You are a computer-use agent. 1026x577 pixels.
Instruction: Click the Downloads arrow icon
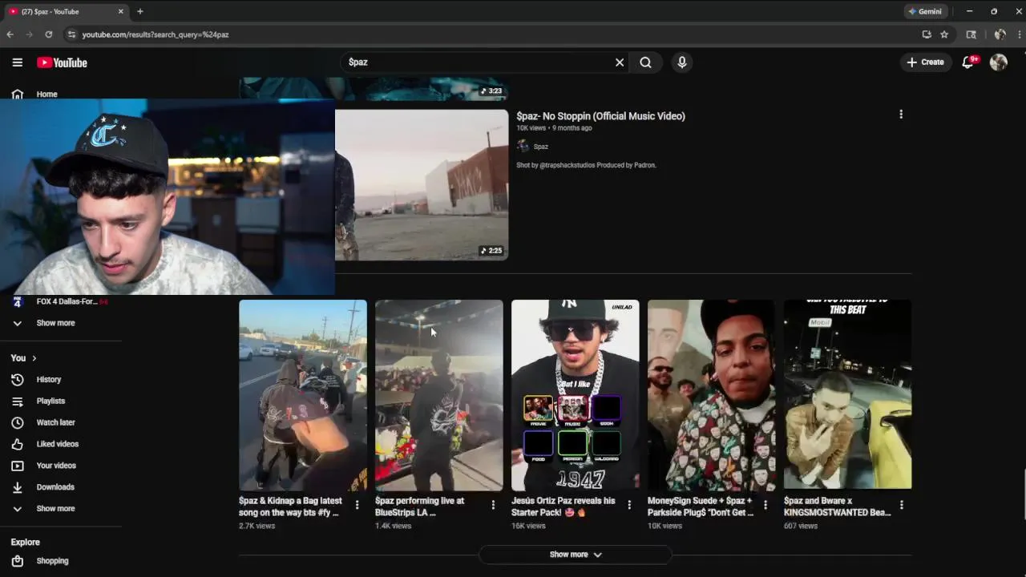pos(17,487)
